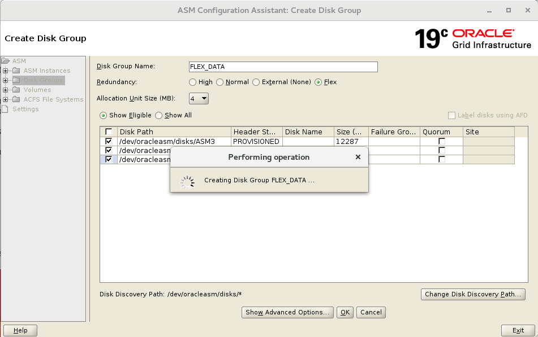
Task: Click Settings page icon
Action: coord(5,109)
